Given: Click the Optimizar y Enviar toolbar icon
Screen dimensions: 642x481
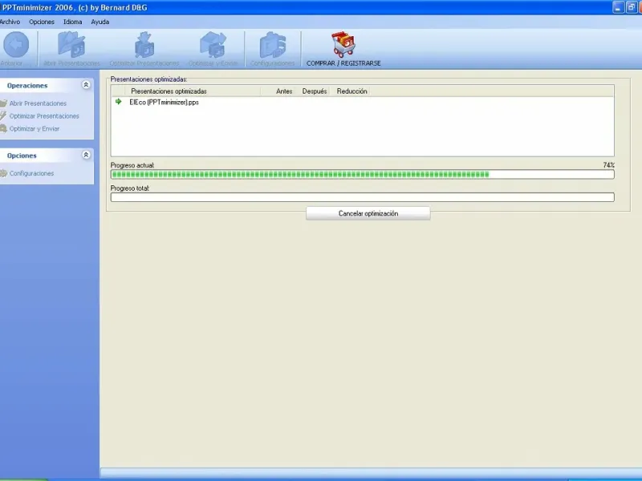Looking at the screenshot, I should click(x=213, y=45).
